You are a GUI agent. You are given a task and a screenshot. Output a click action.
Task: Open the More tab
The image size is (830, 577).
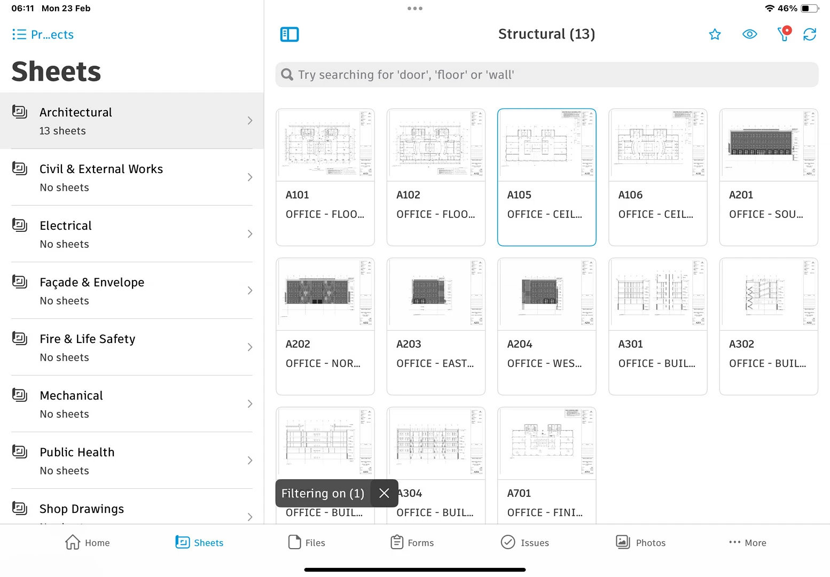coord(747,543)
